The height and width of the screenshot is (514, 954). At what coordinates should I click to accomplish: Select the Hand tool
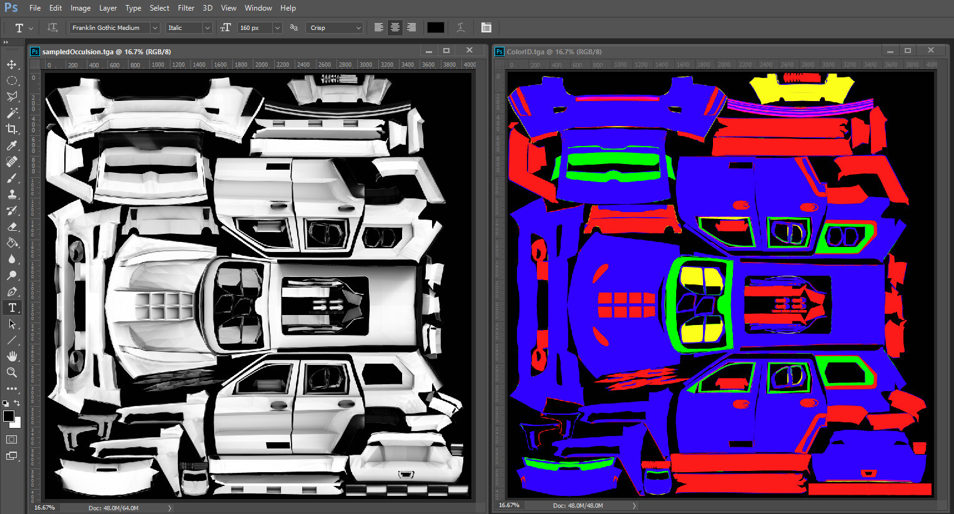(x=12, y=356)
